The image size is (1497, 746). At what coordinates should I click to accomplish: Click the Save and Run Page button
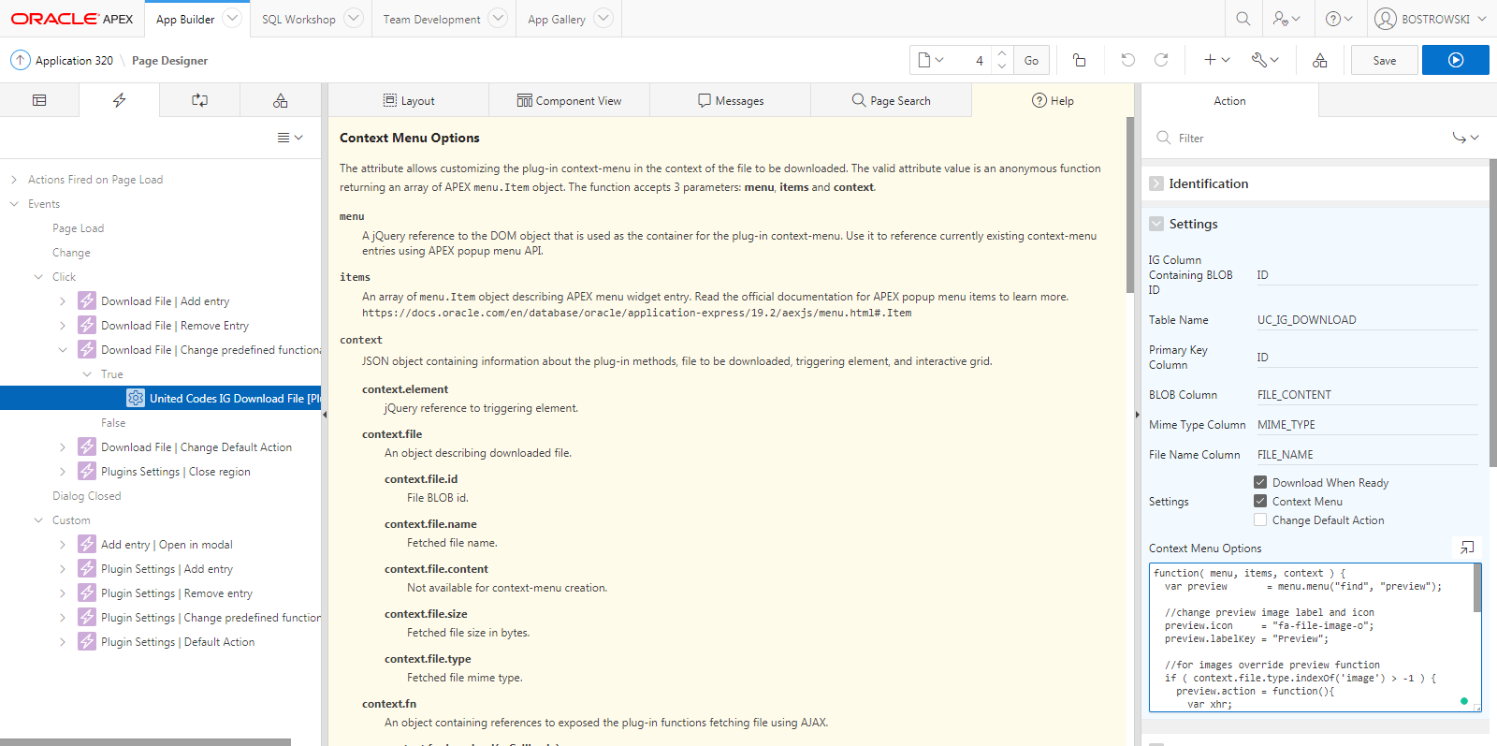tap(1456, 60)
